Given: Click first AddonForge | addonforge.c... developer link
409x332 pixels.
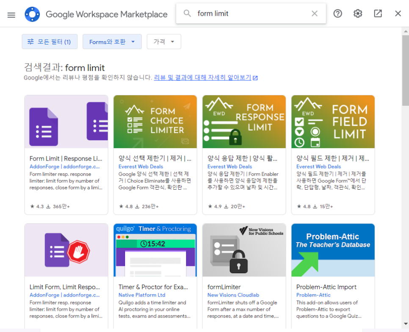Looking at the screenshot, I should pyautogui.click(x=64, y=167).
